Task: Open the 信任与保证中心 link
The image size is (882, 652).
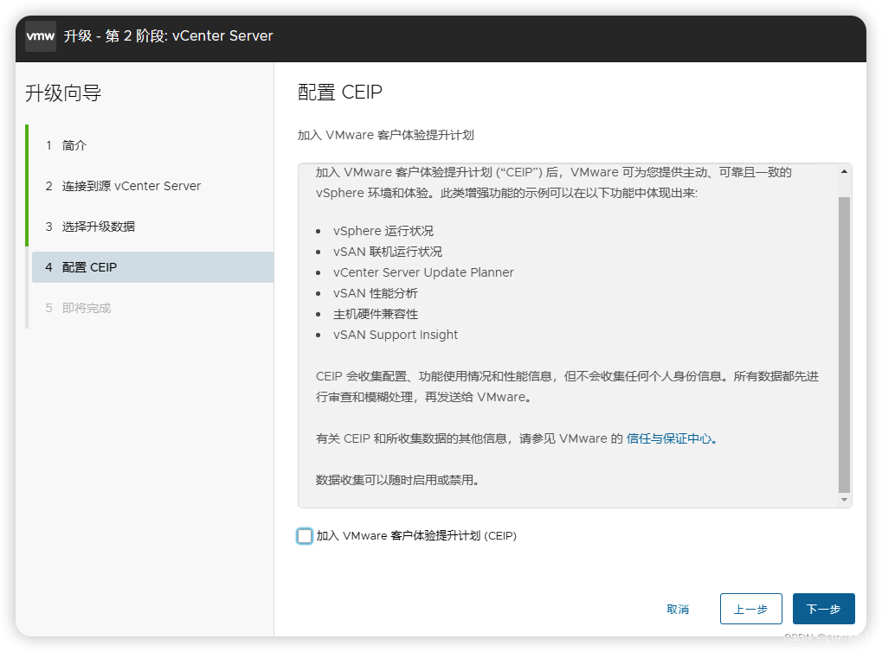Action: click(669, 438)
